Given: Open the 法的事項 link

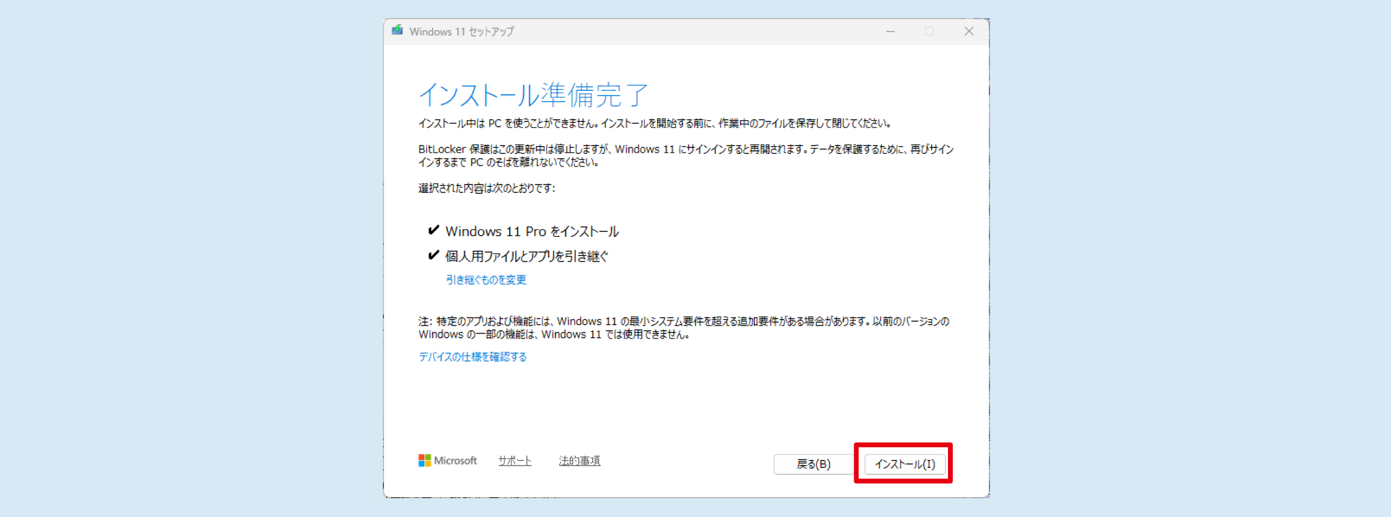Looking at the screenshot, I should click(579, 460).
